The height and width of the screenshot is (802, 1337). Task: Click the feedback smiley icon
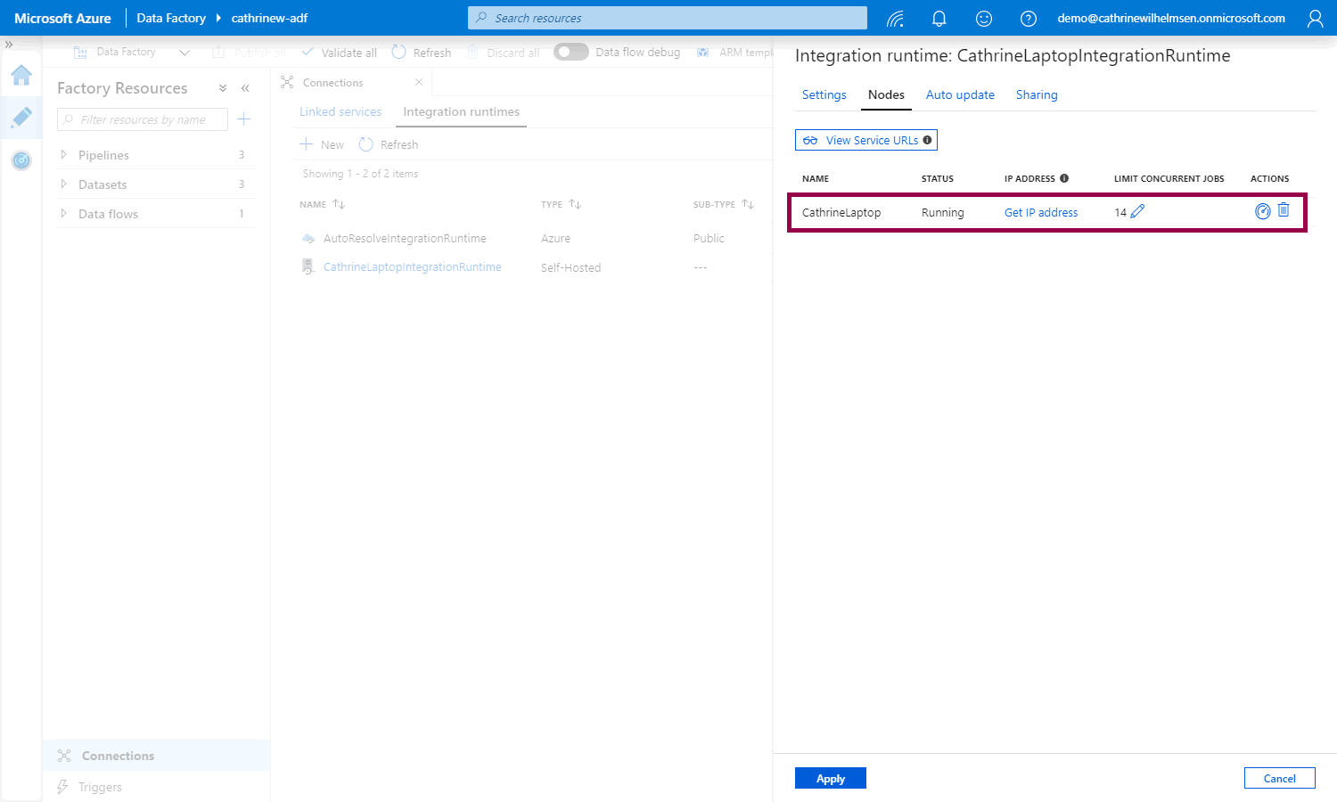983,19
